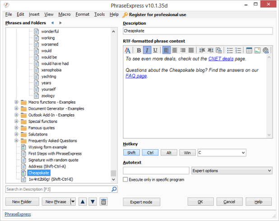Open the font formatting dialog icon
The image size is (279, 221).
(127, 50)
